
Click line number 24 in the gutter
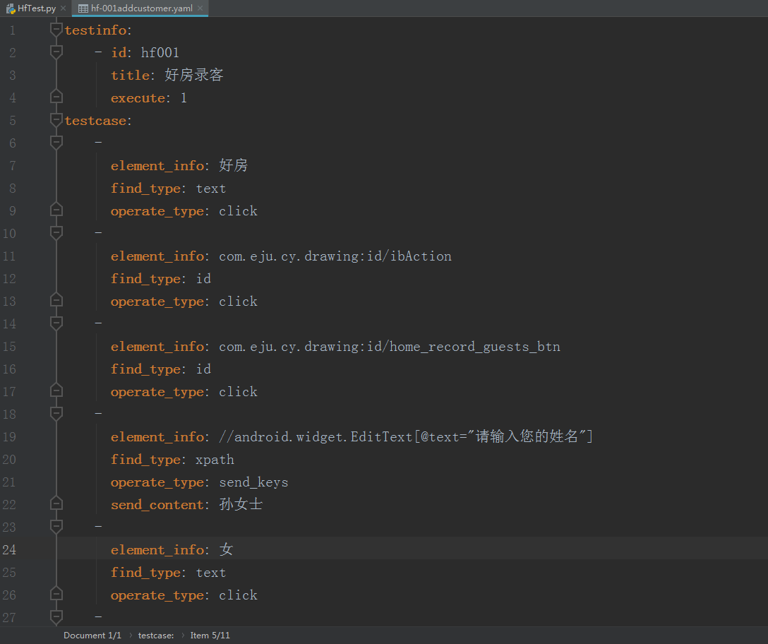[x=9, y=550]
